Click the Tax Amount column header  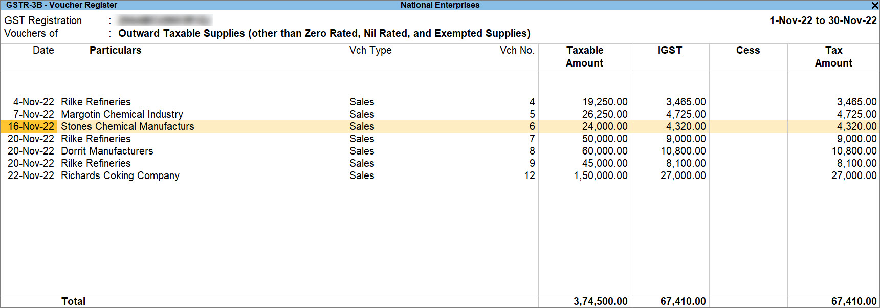tap(833, 56)
